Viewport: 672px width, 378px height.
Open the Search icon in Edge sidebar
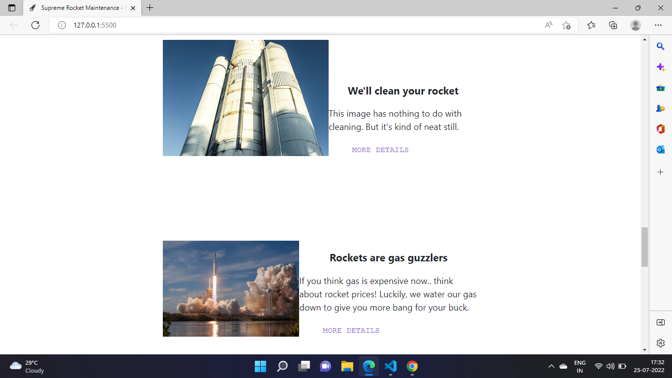pos(660,46)
